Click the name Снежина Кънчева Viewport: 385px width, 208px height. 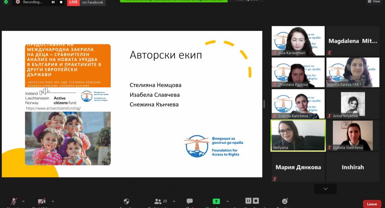(154, 104)
